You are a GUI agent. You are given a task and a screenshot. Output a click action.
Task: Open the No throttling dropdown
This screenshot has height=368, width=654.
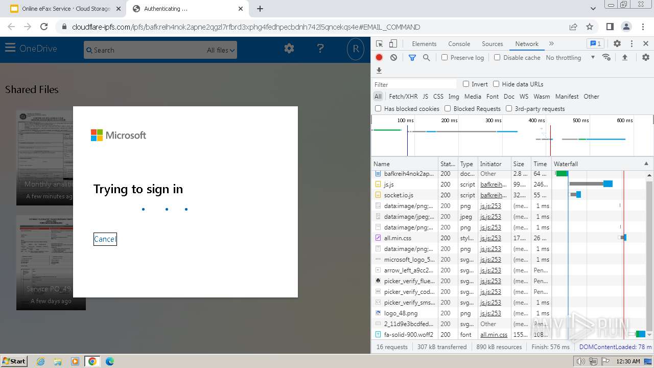[x=570, y=58]
